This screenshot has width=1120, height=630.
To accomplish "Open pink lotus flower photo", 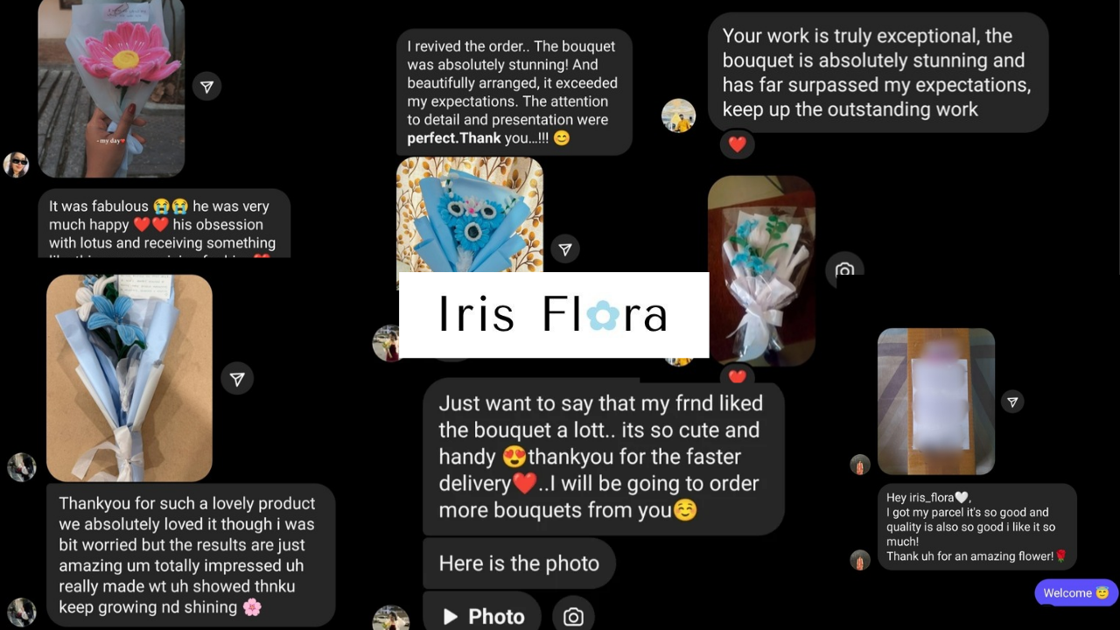I will click(111, 87).
